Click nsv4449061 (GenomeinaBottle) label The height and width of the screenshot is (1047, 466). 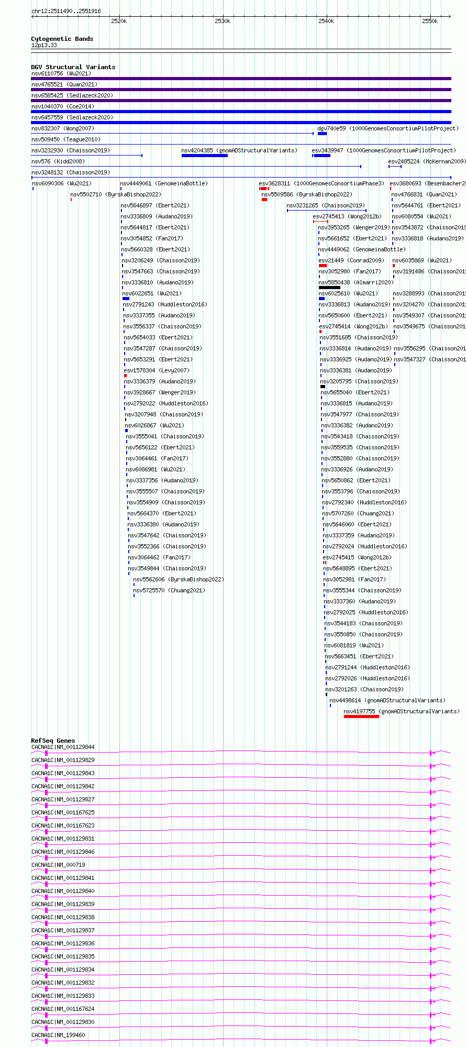click(164, 183)
